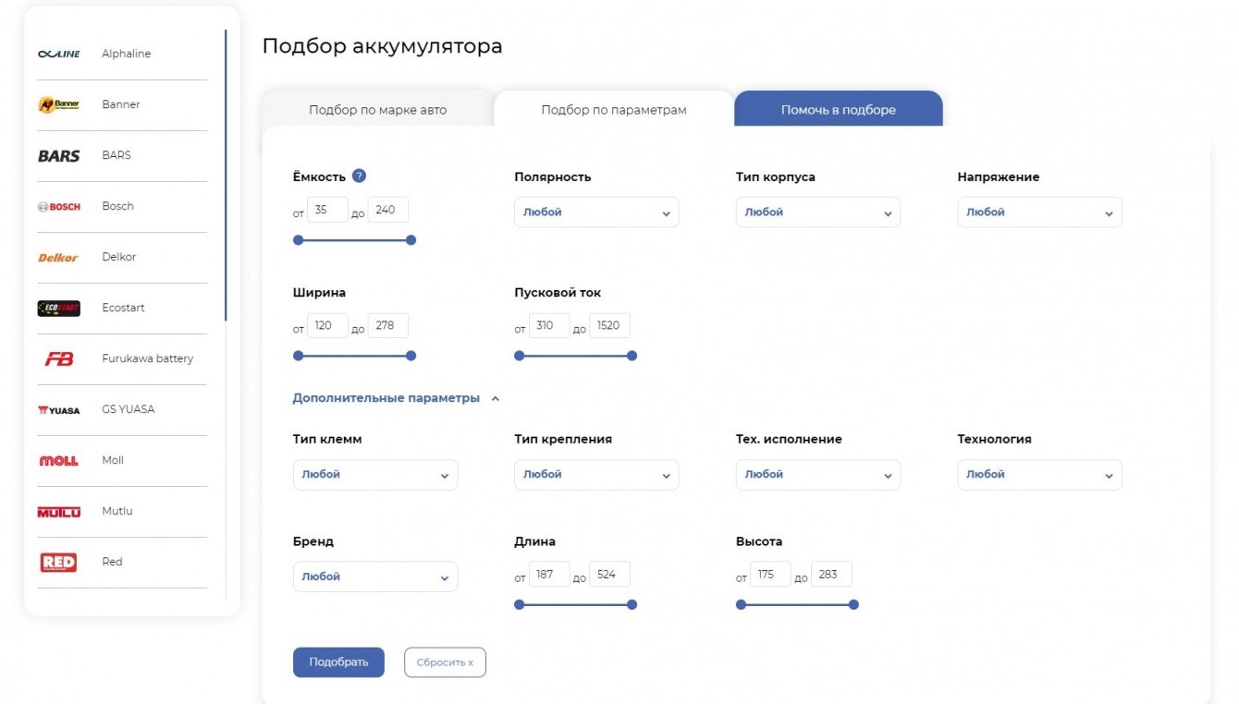Click the Alphaline brand logo
This screenshot has height=704, width=1239.
59,55
